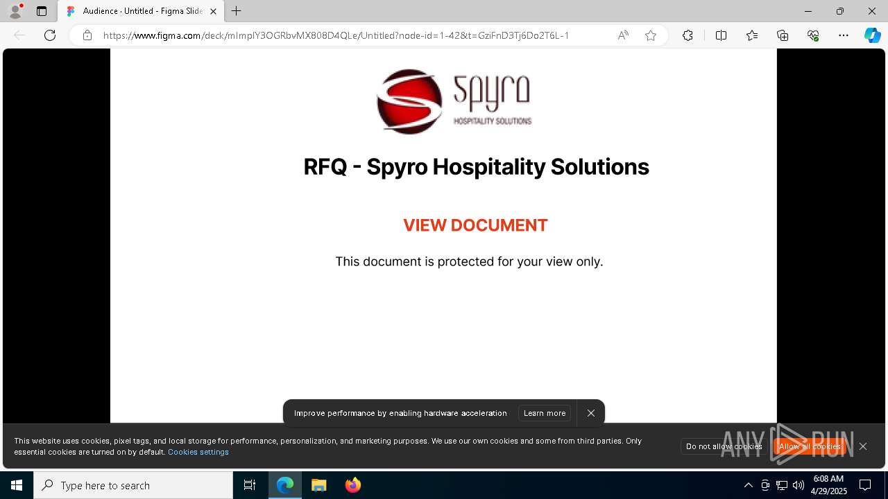
Task: Open a new browser tab
Action: coord(237,11)
